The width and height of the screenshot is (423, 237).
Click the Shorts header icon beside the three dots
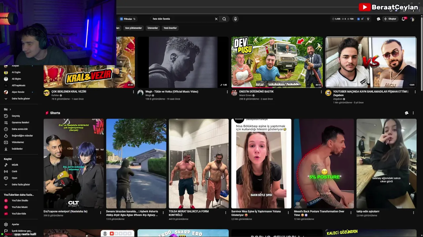click(406, 113)
